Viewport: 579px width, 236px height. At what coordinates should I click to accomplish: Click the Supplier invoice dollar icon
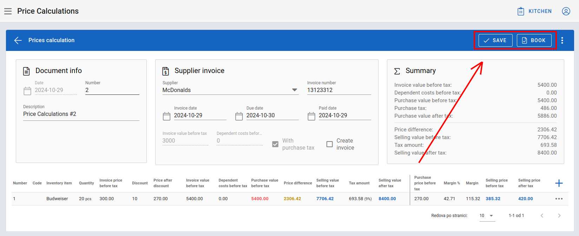point(165,71)
